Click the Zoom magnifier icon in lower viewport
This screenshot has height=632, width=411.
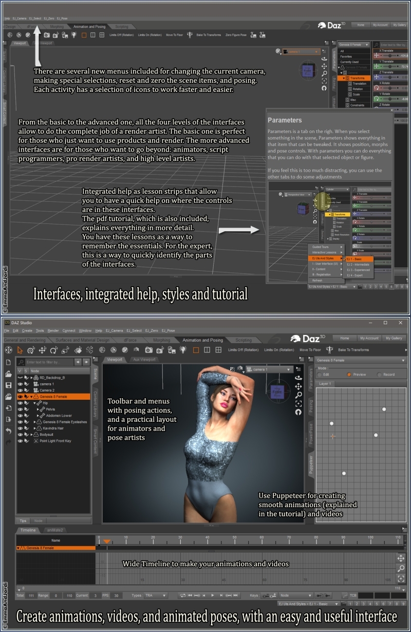click(x=298, y=395)
